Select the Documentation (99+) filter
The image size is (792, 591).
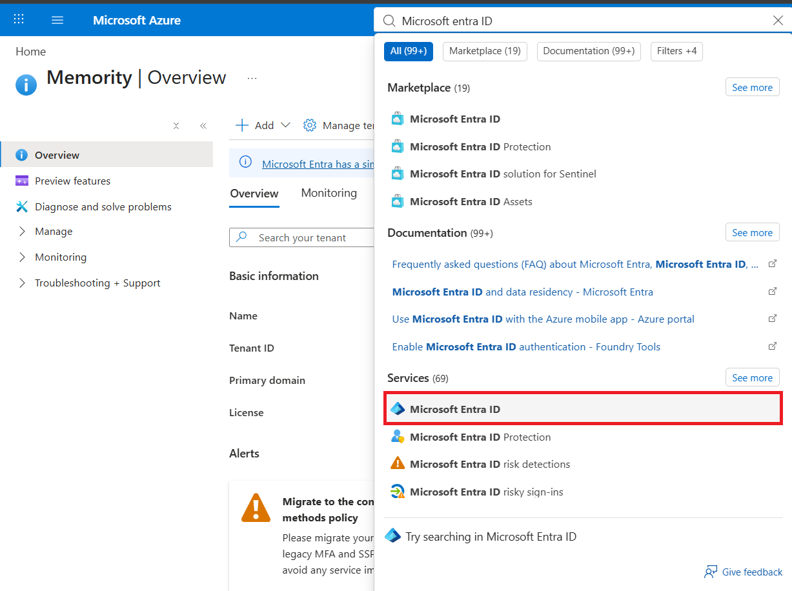pyautogui.click(x=589, y=51)
